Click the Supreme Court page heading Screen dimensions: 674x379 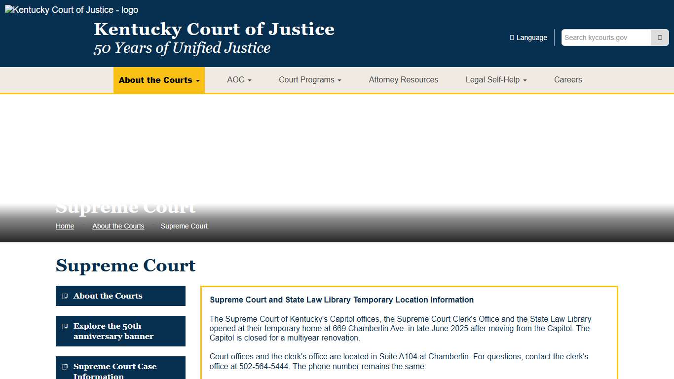point(125,265)
